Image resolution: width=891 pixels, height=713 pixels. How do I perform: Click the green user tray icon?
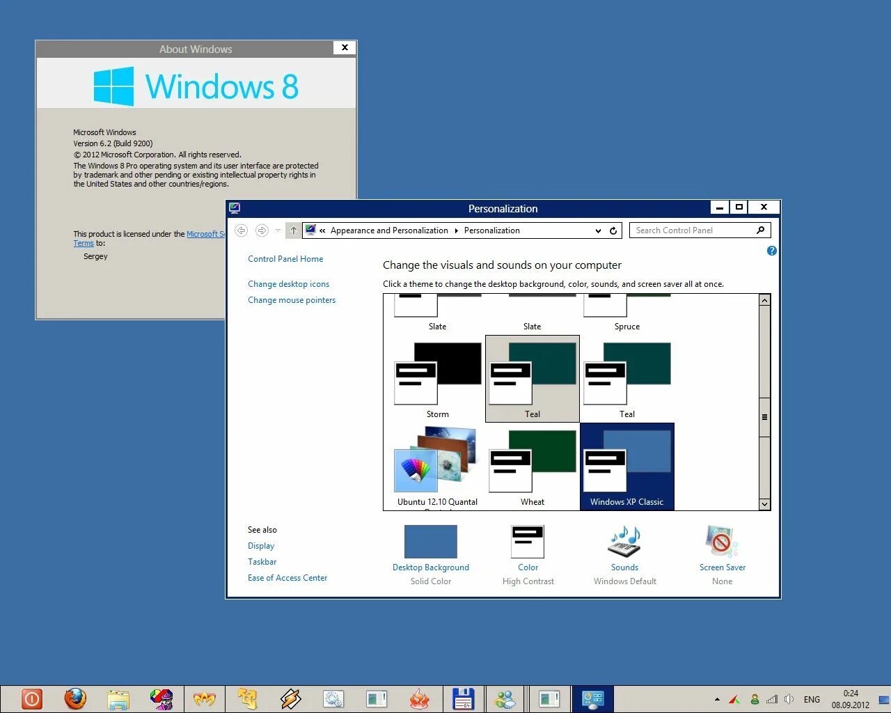coord(755,699)
